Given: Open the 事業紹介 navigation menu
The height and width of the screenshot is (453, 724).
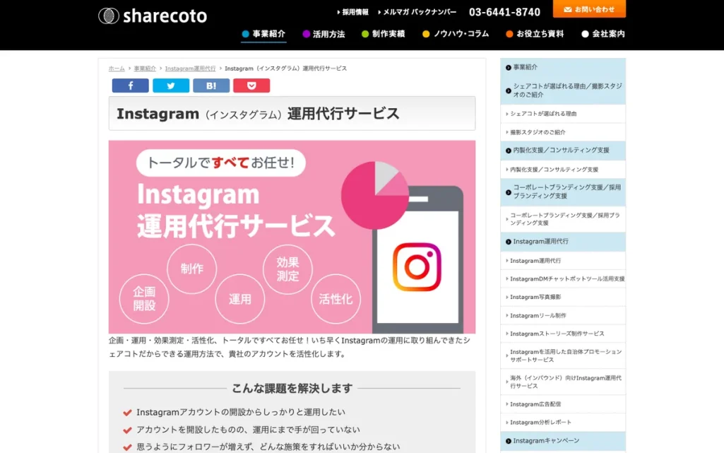Looking at the screenshot, I should (x=263, y=34).
